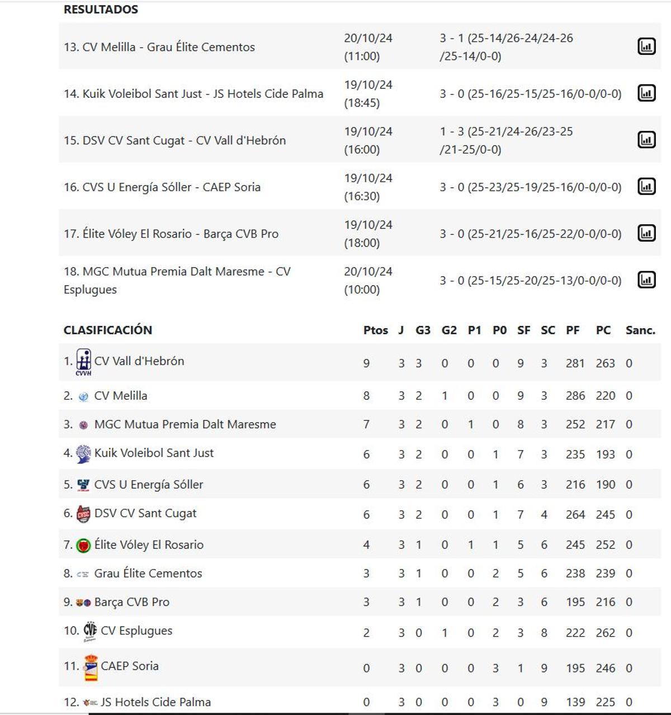Viewport: 671px width, 715px height.
Task: Click the CLASIFICACIÓN section heading
Action: pos(108,330)
